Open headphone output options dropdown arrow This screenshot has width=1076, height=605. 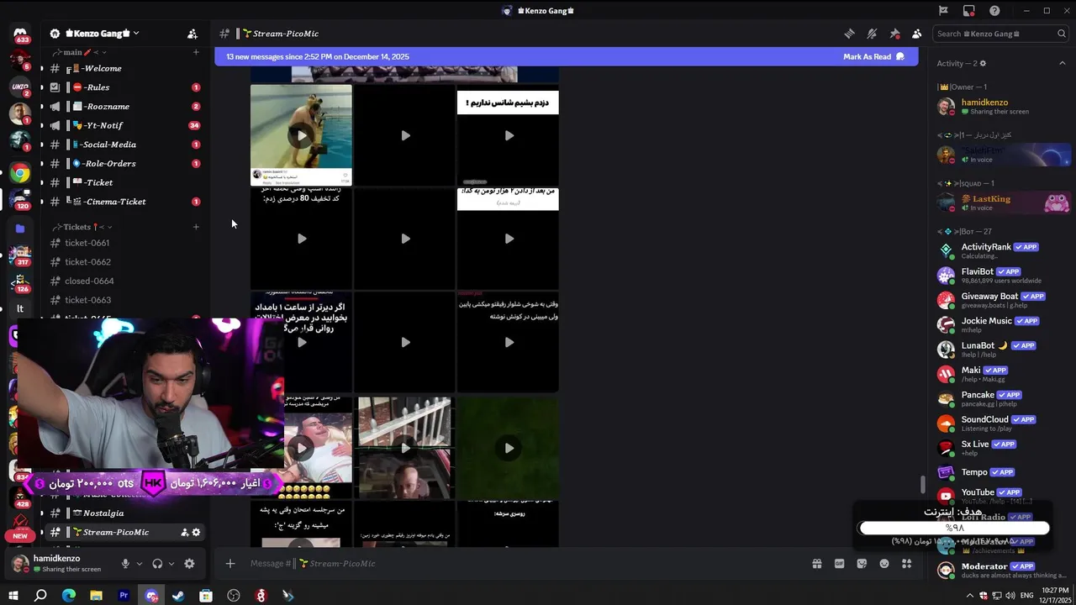point(171,564)
